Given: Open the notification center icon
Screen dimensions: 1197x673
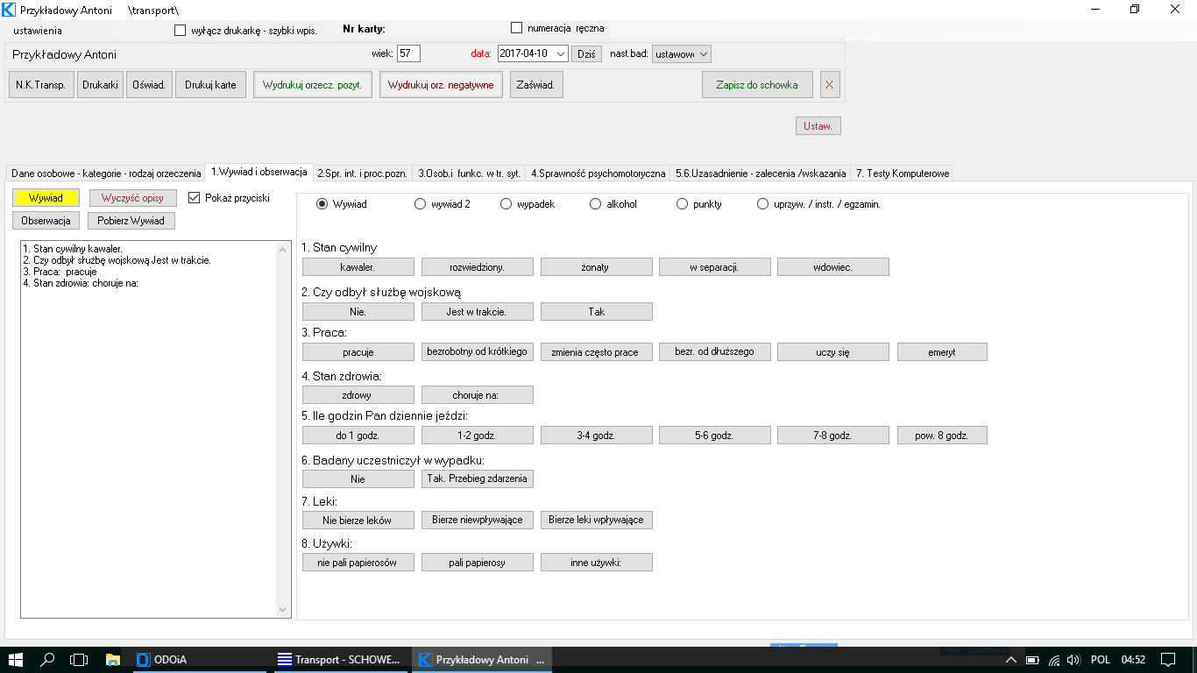Looking at the screenshot, I should 1167,659.
